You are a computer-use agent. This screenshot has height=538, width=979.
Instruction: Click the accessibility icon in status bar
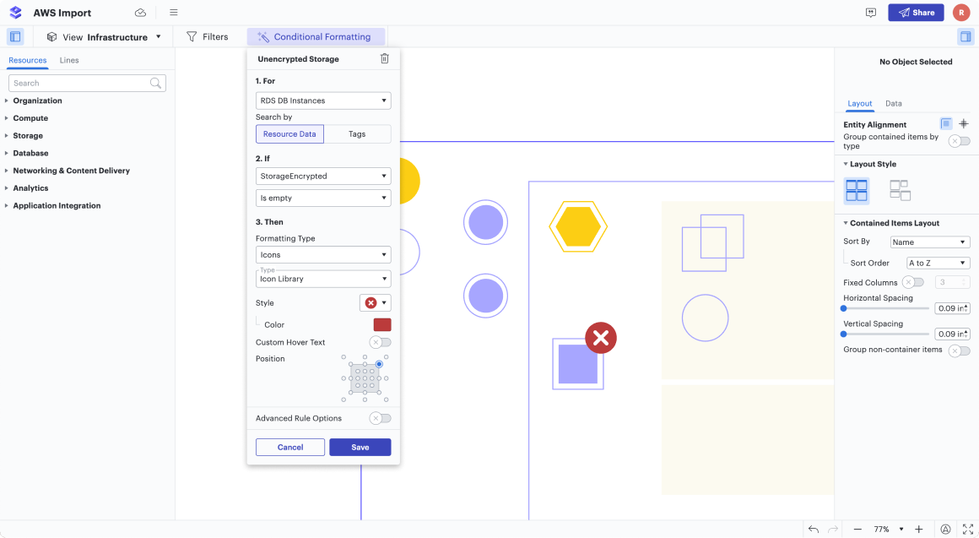click(x=946, y=530)
